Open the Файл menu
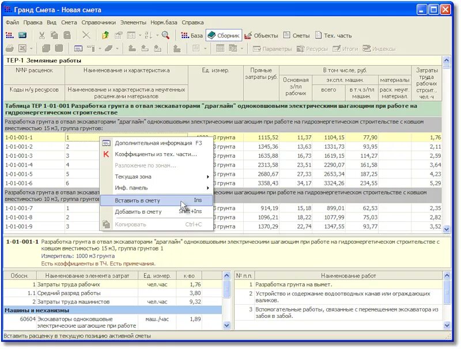The width and height of the screenshot is (461, 349). click(x=12, y=22)
